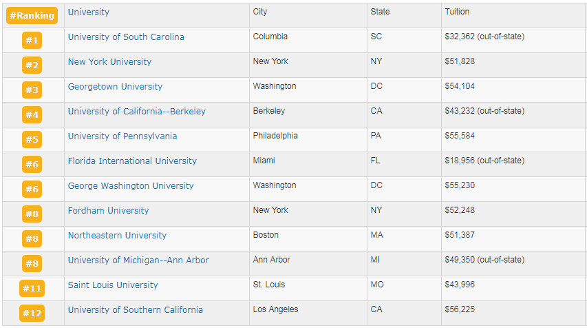Select University of Southern California link
Screen dimensions: 587x328
coord(136,310)
